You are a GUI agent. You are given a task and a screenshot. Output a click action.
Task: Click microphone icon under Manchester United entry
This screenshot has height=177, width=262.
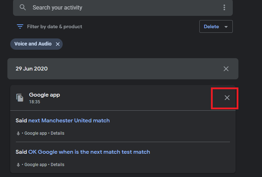(x=18, y=133)
